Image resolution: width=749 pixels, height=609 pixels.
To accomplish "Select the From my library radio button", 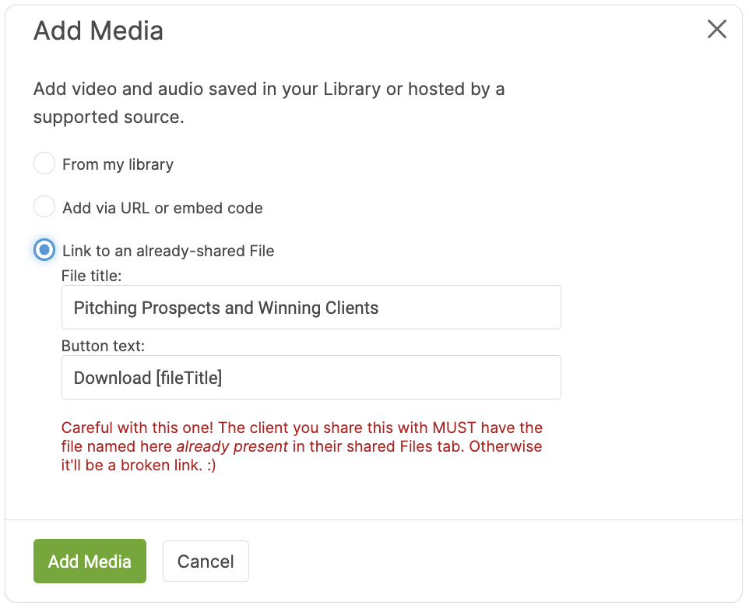I will coord(44,164).
